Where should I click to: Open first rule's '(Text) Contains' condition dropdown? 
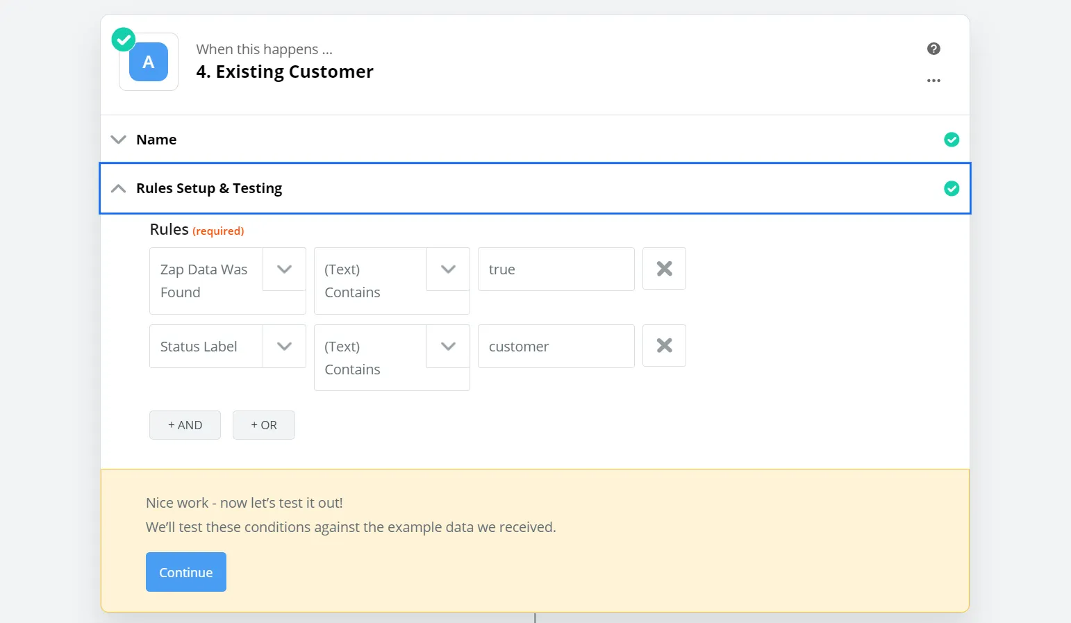pyautogui.click(x=448, y=269)
